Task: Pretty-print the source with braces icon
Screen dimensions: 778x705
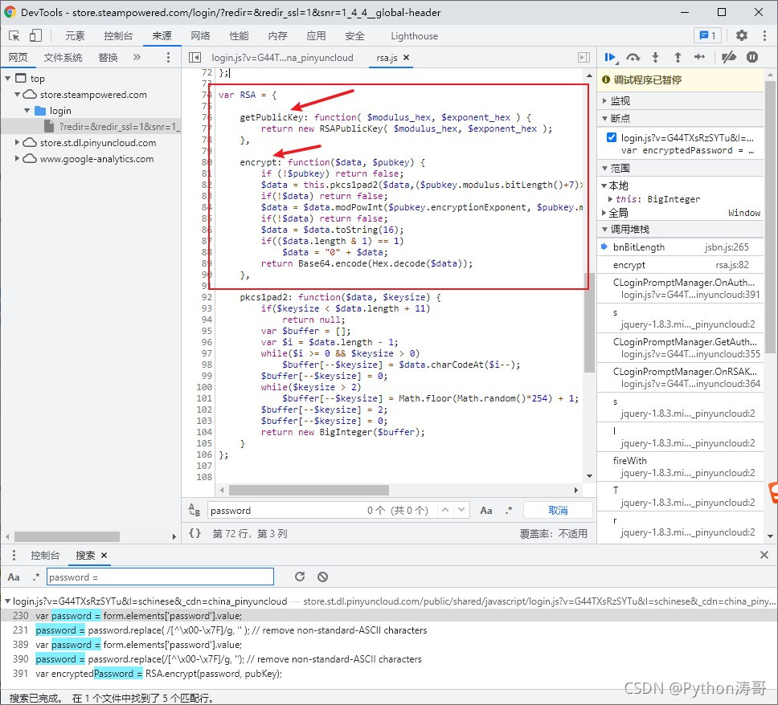Action: tap(195, 533)
